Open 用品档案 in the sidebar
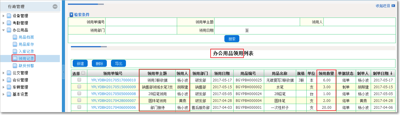400x115 pixels. 26,37
